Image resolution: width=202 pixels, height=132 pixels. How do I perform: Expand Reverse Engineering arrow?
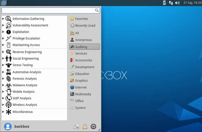pyautogui.click(x=3, y=52)
